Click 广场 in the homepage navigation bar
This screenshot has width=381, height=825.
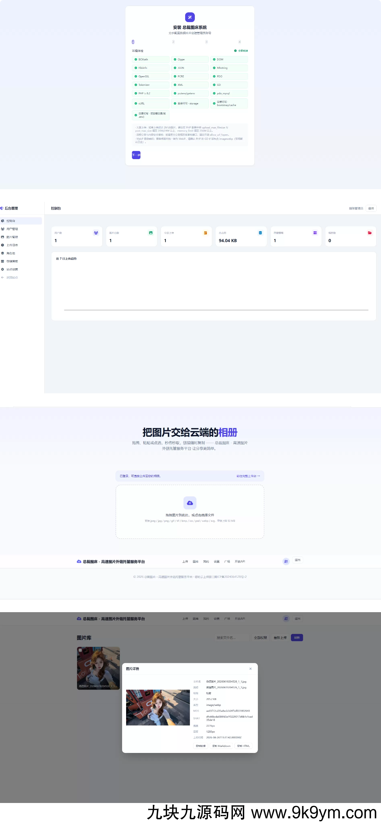(x=227, y=561)
